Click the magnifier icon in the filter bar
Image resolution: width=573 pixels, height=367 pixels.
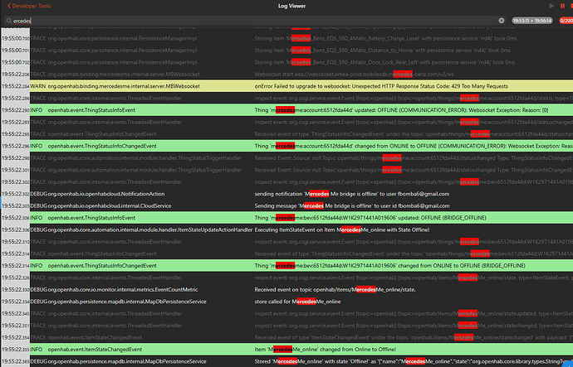tap(9, 21)
